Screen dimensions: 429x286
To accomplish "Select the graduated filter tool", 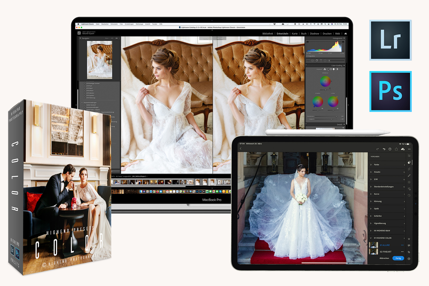I will 321,61.
